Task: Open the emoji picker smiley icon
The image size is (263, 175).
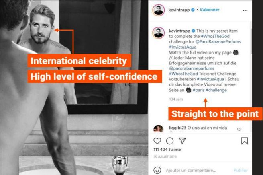Action: point(157,170)
